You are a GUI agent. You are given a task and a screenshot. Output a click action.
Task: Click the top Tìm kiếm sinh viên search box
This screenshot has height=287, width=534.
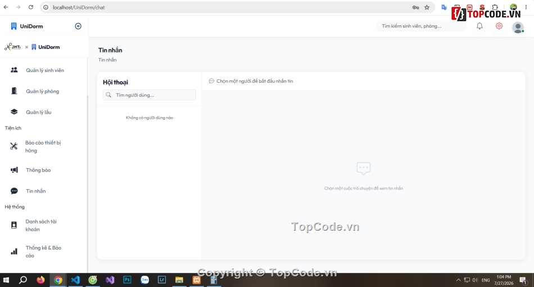tap(422, 26)
